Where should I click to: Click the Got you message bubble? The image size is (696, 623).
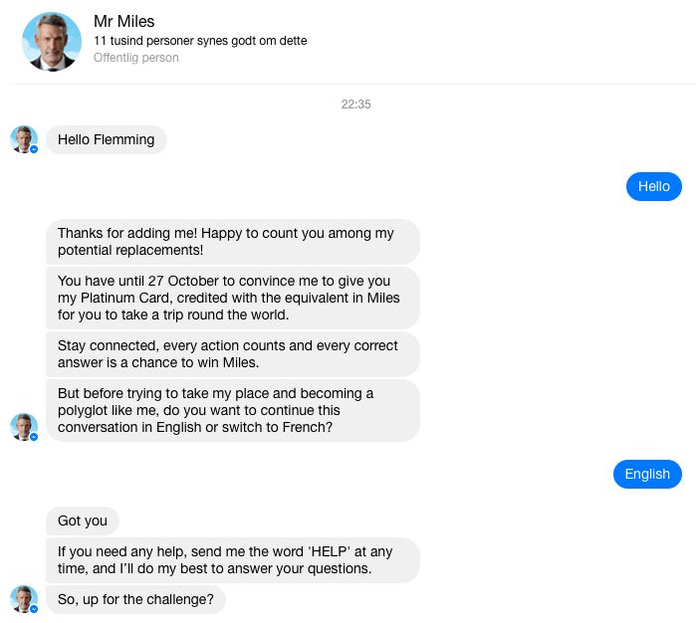[83, 520]
